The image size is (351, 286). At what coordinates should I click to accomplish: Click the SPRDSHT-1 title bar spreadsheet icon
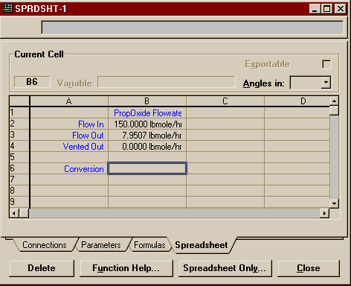[7, 8]
